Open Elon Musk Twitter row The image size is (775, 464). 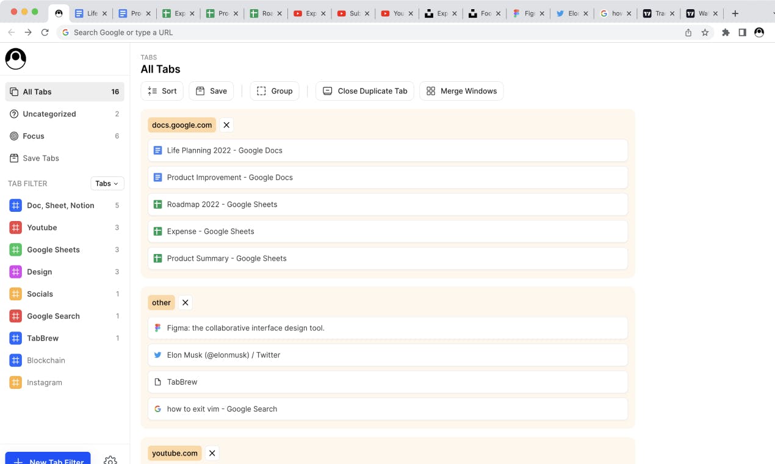point(387,355)
